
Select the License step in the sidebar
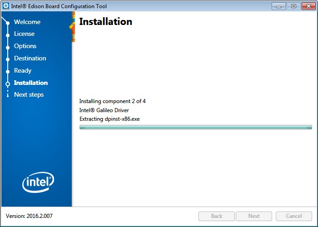[25, 34]
